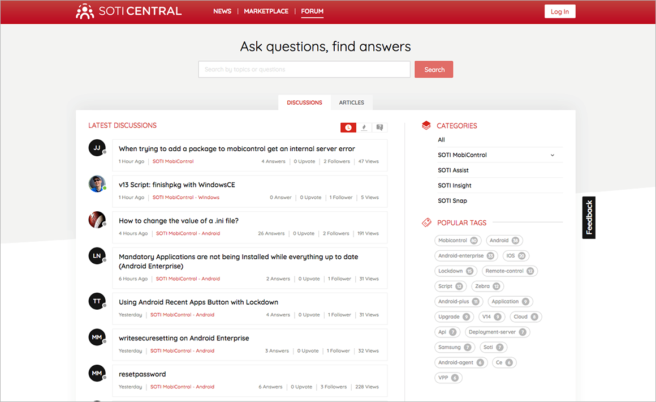The width and height of the screenshot is (656, 402).
Task: Open the JJ user avatar
Action: pyautogui.click(x=97, y=148)
